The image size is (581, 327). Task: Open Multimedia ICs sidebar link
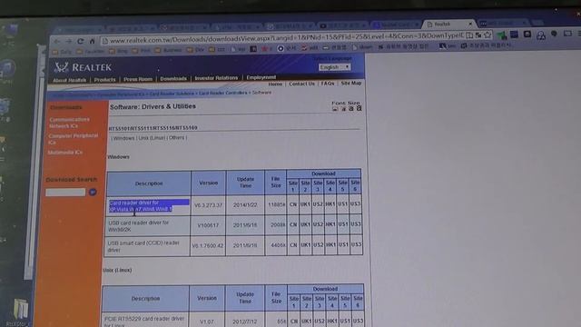[x=64, y=153]
